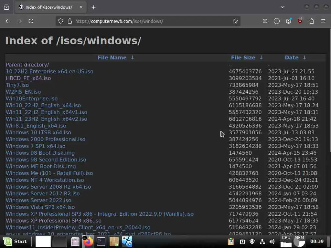The image size is (331, 248).
Task: Open Windows 2000 Professional.iso
Action: pyautogui.click(x=45, y=139)
